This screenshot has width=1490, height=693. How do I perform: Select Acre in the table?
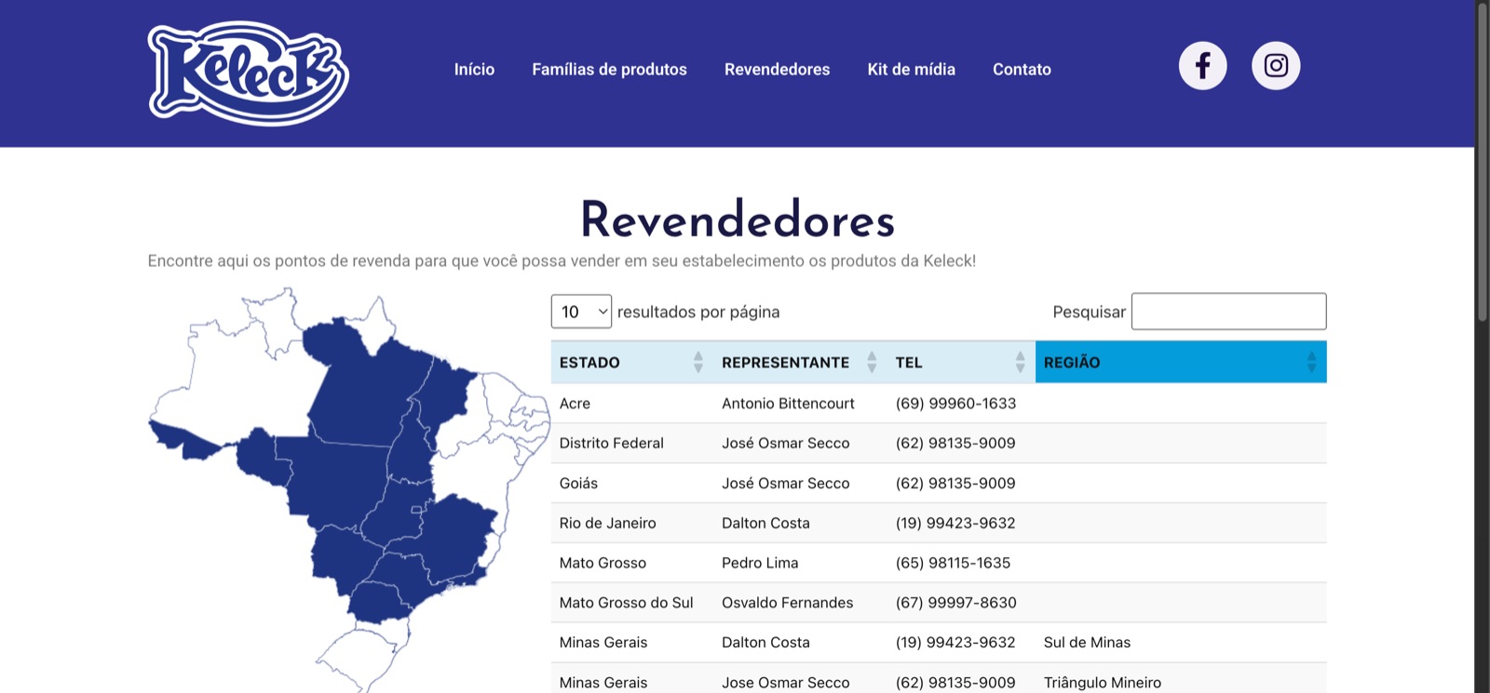575,404
